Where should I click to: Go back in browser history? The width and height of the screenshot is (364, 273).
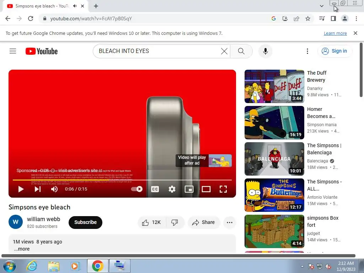tap(8, 18)
